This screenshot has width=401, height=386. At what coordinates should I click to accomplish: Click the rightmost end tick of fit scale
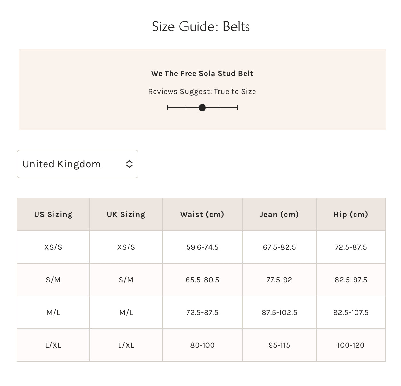(x=237, y=108)
